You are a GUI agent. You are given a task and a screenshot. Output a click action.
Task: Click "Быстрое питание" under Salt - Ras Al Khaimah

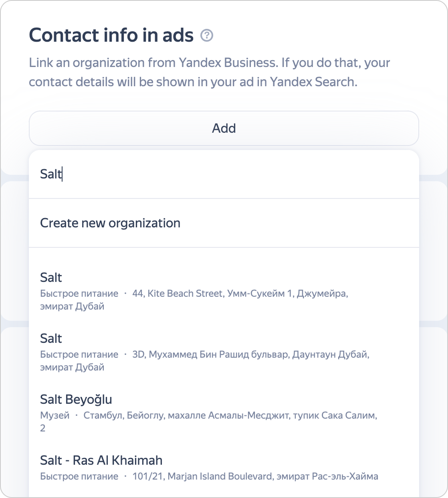click(79, 476)
